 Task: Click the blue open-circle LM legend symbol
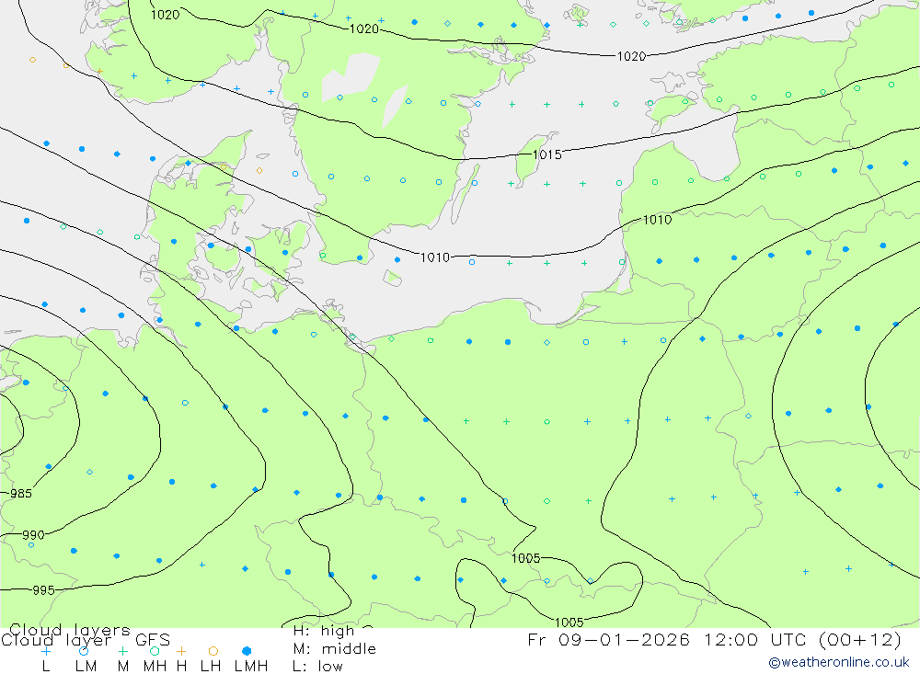pyautogui.click(x=84, y=651)
